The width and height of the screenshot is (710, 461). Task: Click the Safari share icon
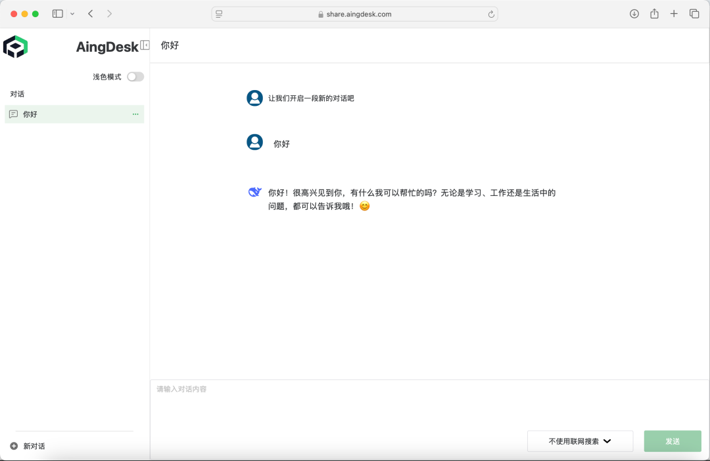(654, 14)
